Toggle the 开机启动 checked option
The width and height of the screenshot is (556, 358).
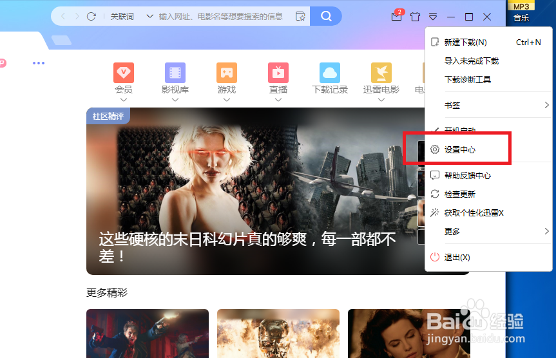click(488, 130)
